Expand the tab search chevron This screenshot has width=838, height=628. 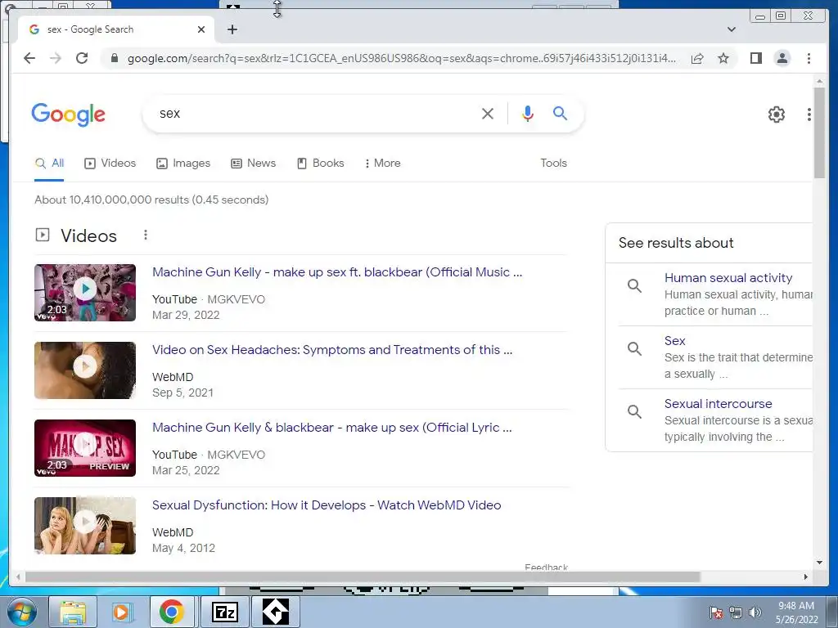coord(731,29)
